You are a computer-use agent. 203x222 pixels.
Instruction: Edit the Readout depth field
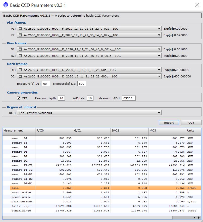[x=61, y=98]
